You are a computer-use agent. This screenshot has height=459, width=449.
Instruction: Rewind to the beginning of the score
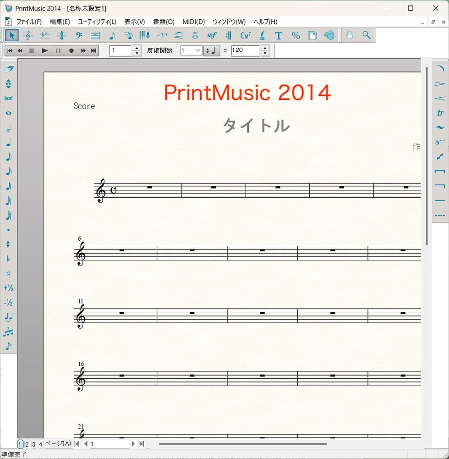coord(10,50)
